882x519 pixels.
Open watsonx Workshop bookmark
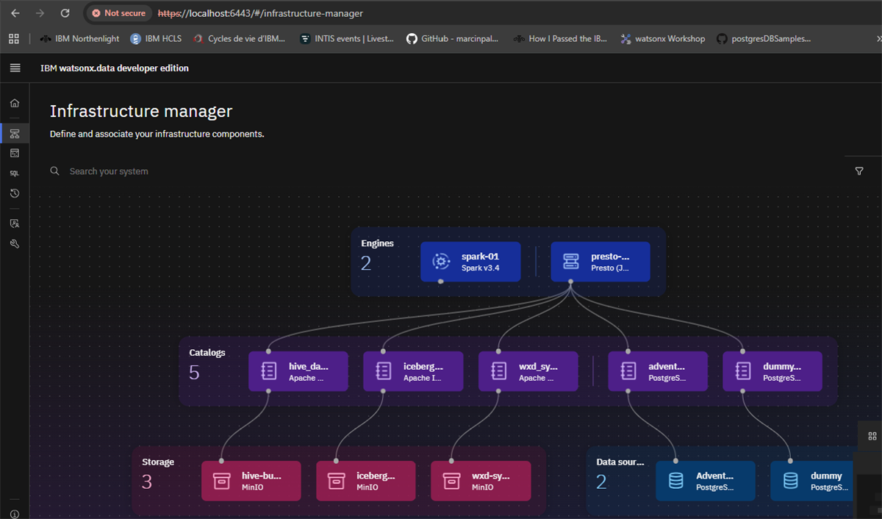[662, 39]
